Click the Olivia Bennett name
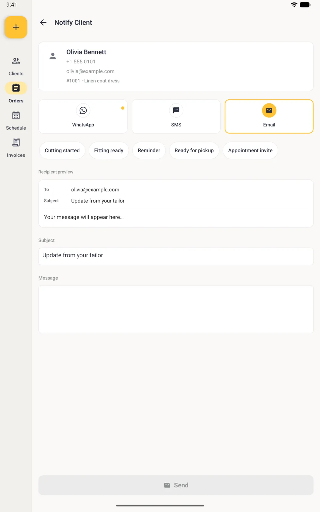 86,52
